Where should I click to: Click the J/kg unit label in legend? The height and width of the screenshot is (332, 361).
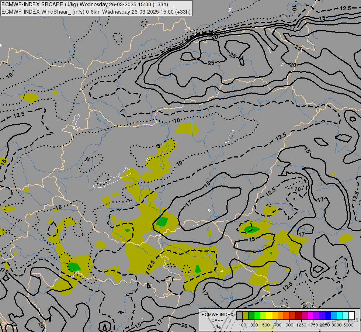point(217,326)
